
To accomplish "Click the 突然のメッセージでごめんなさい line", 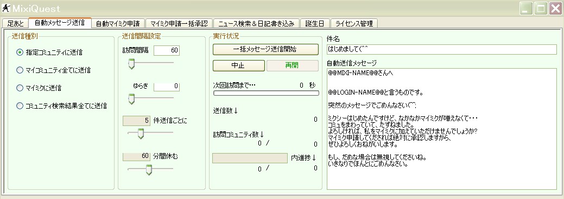I will [372, 105].
